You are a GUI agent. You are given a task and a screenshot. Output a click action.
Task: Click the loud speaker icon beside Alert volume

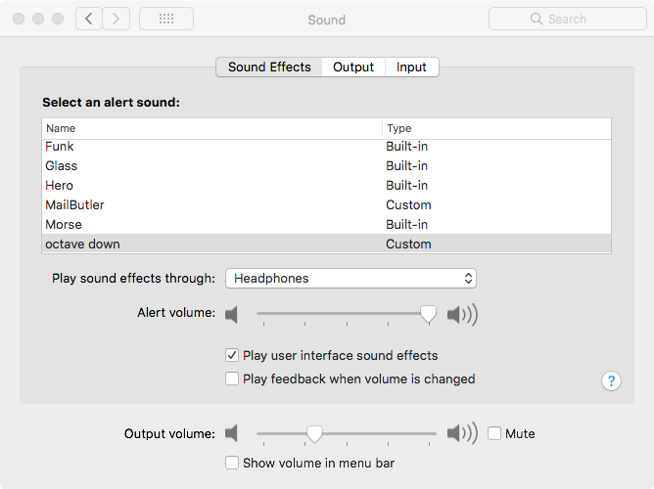(462, 315)
